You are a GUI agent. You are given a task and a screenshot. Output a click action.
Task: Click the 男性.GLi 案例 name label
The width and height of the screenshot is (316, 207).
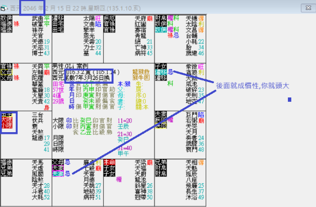pyautogui.click(x=70, y=66)
